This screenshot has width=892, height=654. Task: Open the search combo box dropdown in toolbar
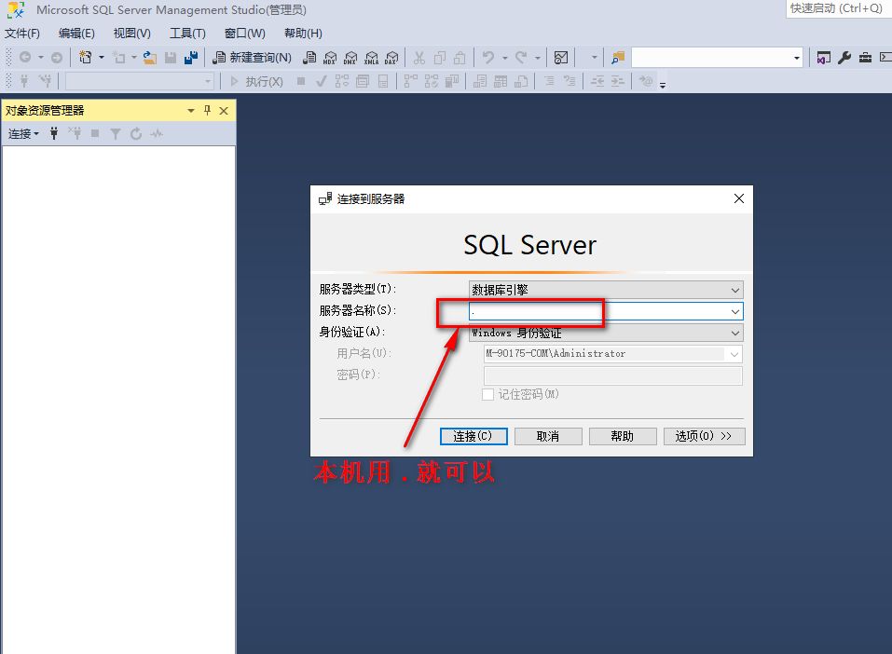point(796,58)
